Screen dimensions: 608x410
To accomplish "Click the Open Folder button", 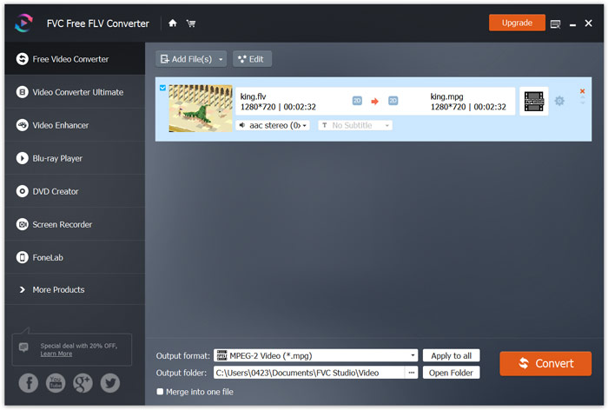I will tap(452, 373).
